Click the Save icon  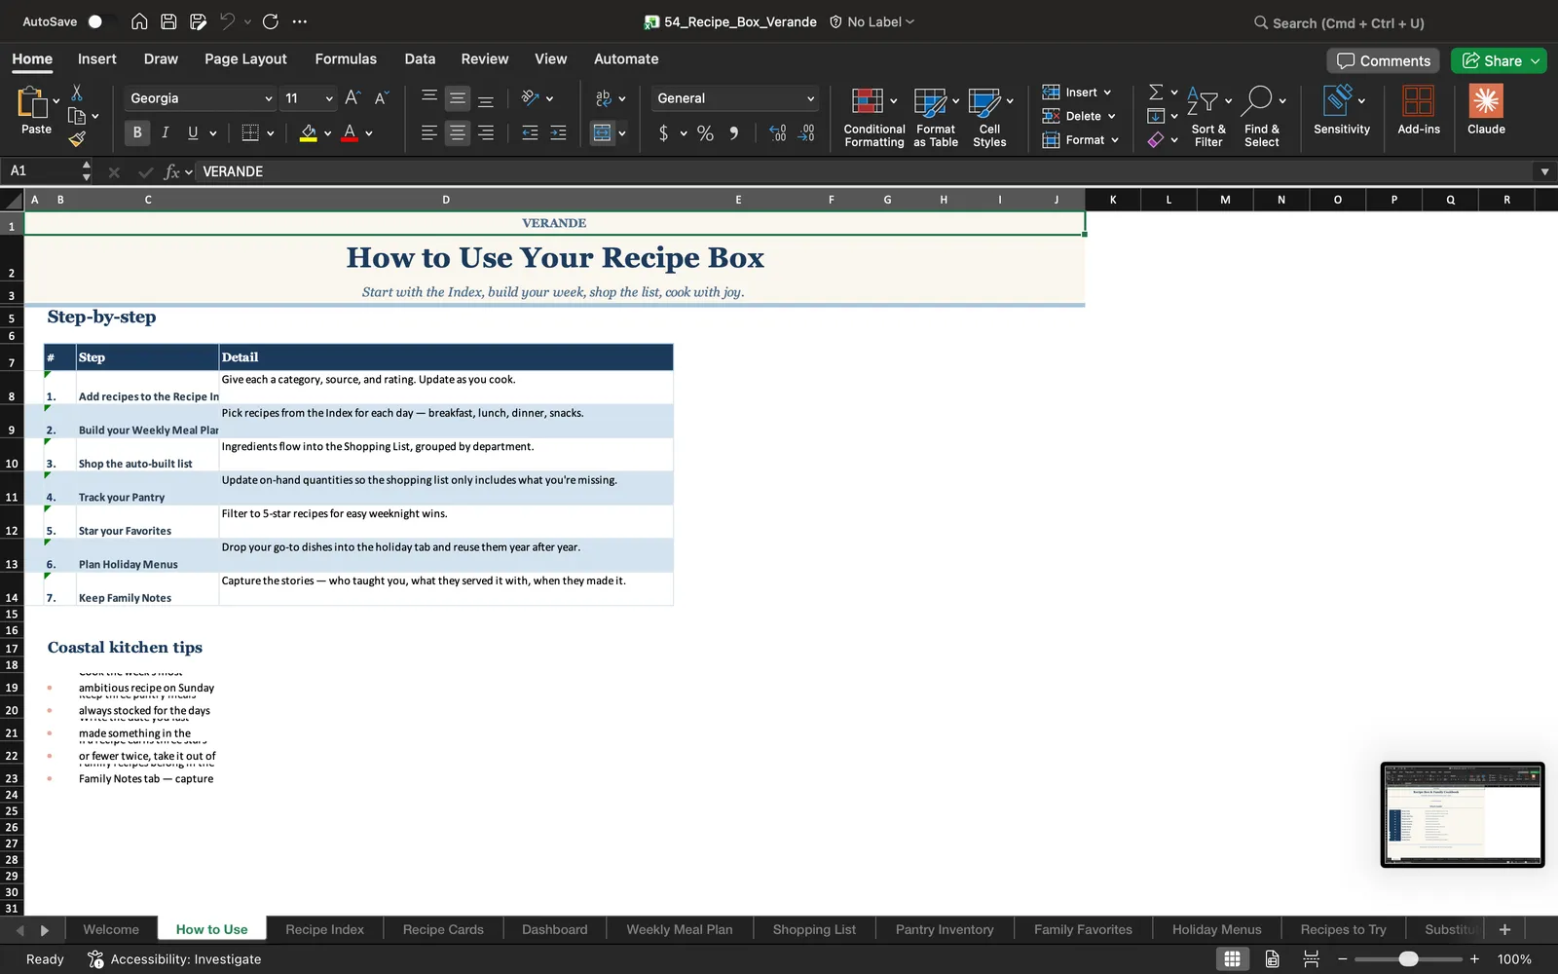[168, 21]
